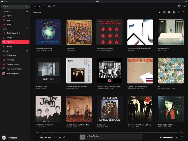Viewport: 188px width, 141px height.
Task: Open the queue list icon in the top right
Action: pos(184,6)
